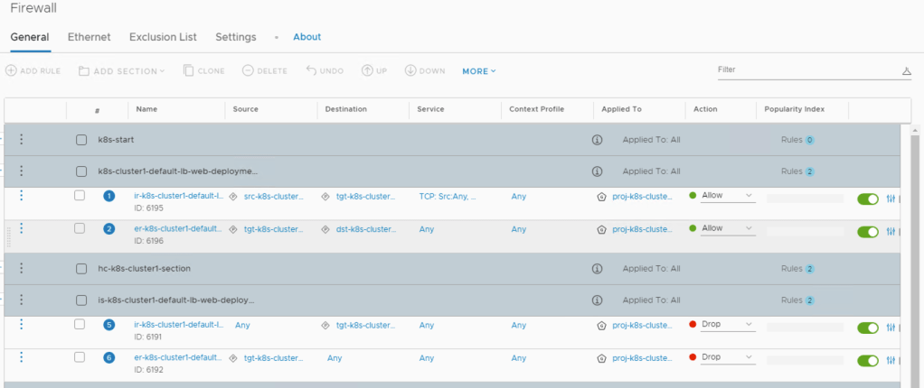
Task: Click the Clone toolbar icon
Action: point(189,70)
